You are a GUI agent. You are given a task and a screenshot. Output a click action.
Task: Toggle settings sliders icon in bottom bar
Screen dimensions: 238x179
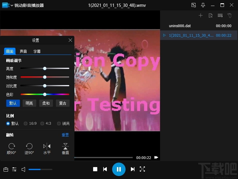(14, 169)
